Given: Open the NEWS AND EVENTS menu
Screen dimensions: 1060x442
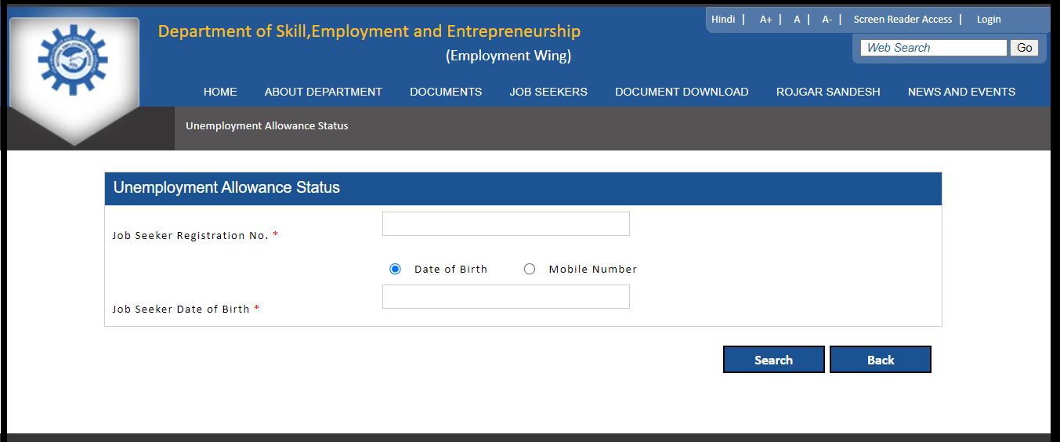Looking at the screenshot, I should (961, 92).
